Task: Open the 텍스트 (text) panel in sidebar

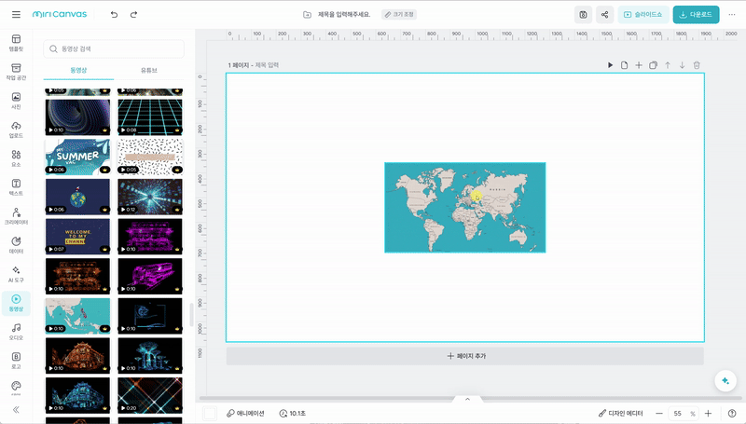Action: point(16,186)
